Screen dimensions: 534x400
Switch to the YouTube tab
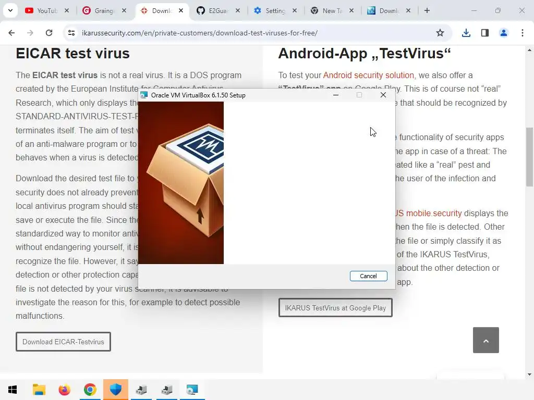coord(43,10)
